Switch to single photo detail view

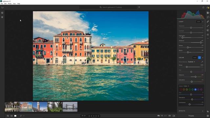click(x=15, y=116)
